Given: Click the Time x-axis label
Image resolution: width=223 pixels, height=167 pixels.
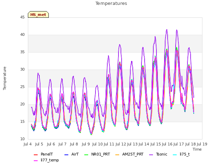Looking at the screenshot, I should point(197,149).
